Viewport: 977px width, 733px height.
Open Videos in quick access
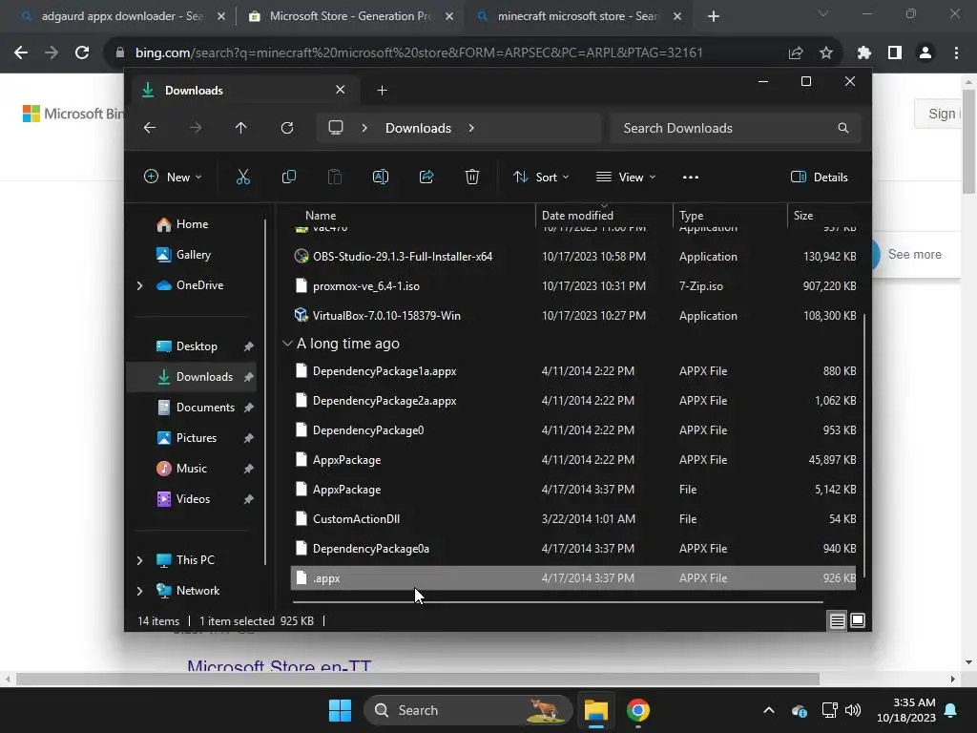click(x=193, y=499)
